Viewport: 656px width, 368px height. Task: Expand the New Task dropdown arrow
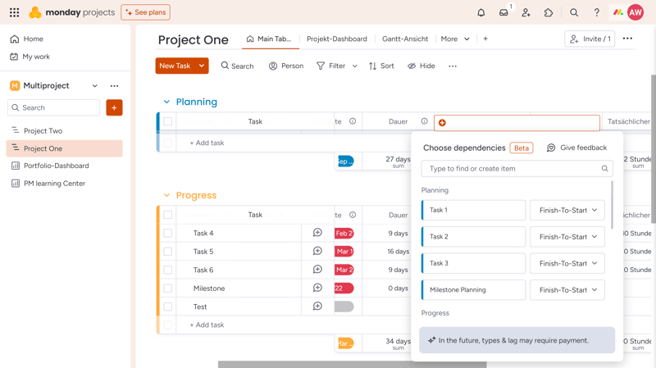point(202,66)
